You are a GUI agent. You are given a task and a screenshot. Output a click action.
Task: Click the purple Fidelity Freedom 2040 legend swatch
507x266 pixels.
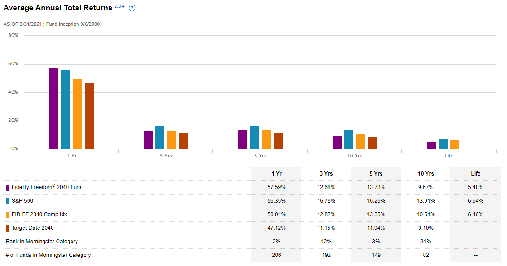[8, 187]
